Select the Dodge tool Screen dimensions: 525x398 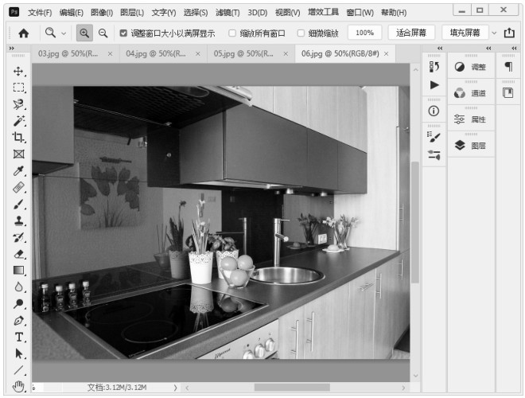18,303
